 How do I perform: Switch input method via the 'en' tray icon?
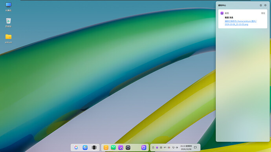[x=165, y=148]
